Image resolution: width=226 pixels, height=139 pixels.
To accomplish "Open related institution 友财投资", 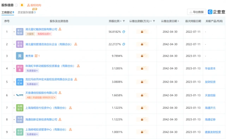I will point(210,82).
